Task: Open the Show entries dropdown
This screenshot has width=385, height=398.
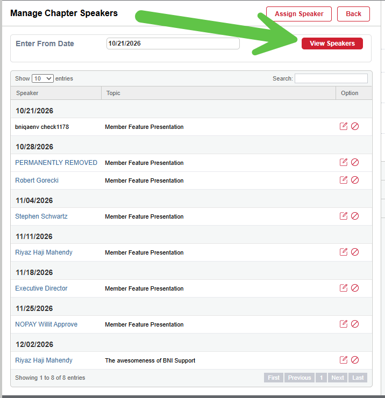Action: 42,78
